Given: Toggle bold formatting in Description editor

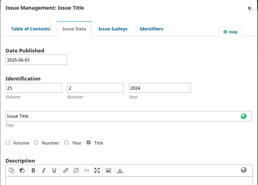Looking at the screenshot, I should [x=33, y=170].
